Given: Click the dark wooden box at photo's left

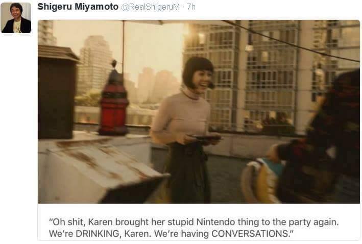Looking at the screenshot, I should point(57,92).
